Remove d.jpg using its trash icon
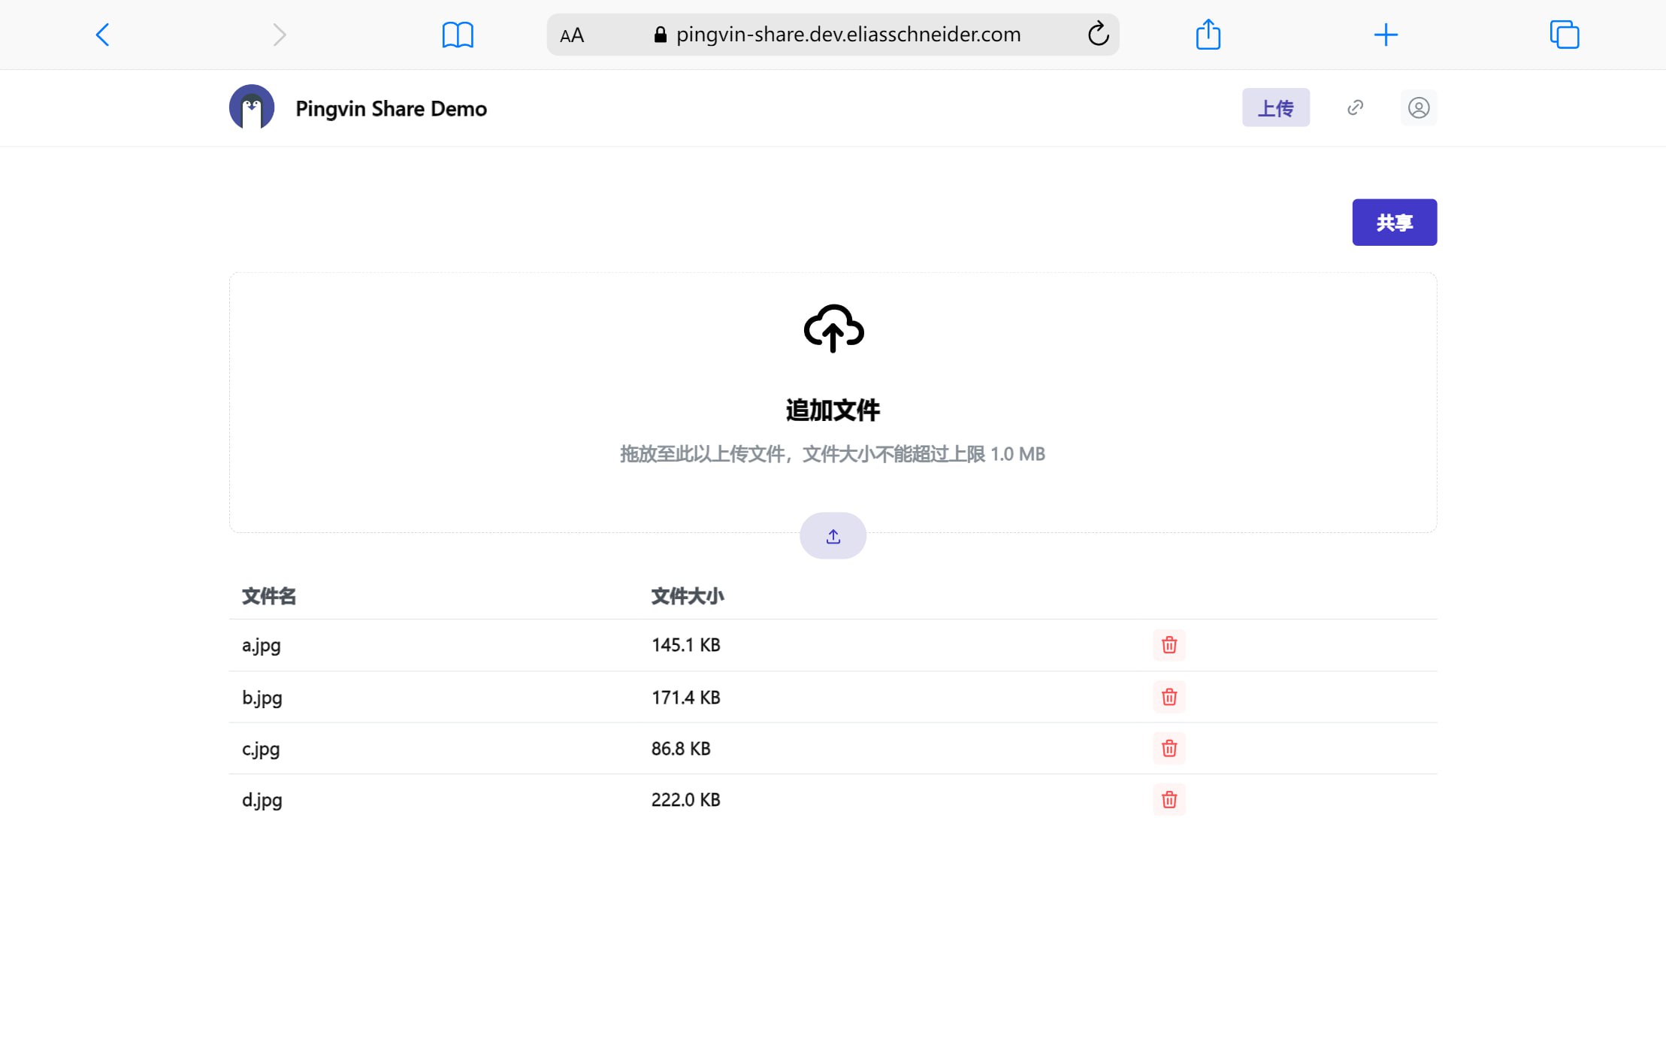This screenshot has width=1666, height=1042. (x=1169, y=799)
